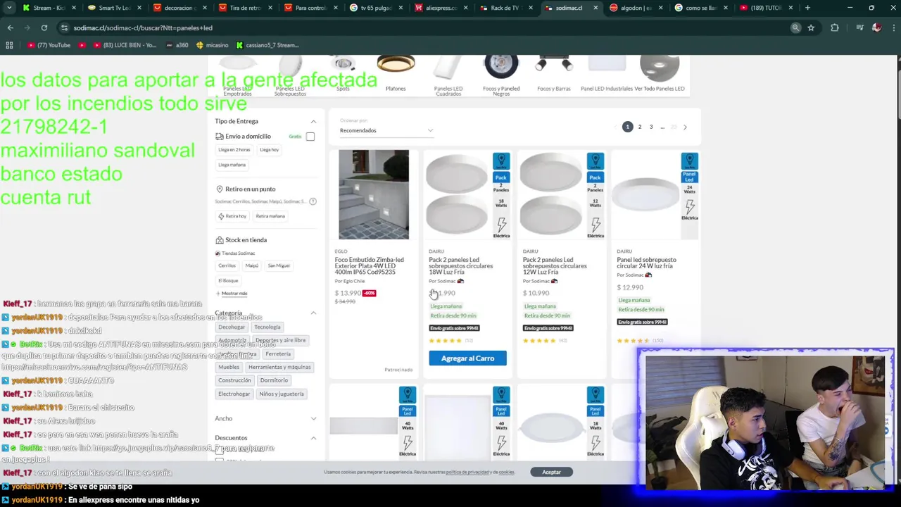Go back to the previous page
Viewport: 901px width, 507px height.
pyautogui.click(x=10, y=27)
